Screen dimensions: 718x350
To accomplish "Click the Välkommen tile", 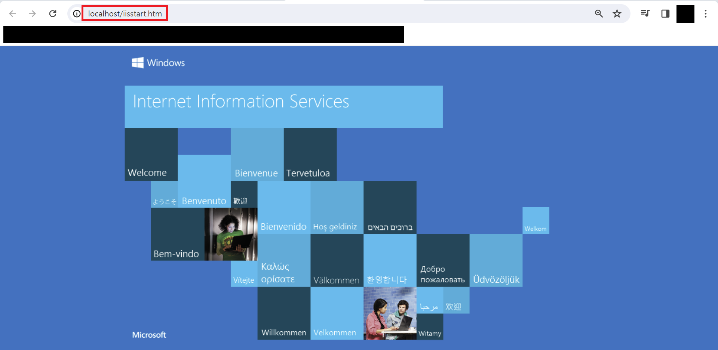I will [x=337, y=260].
